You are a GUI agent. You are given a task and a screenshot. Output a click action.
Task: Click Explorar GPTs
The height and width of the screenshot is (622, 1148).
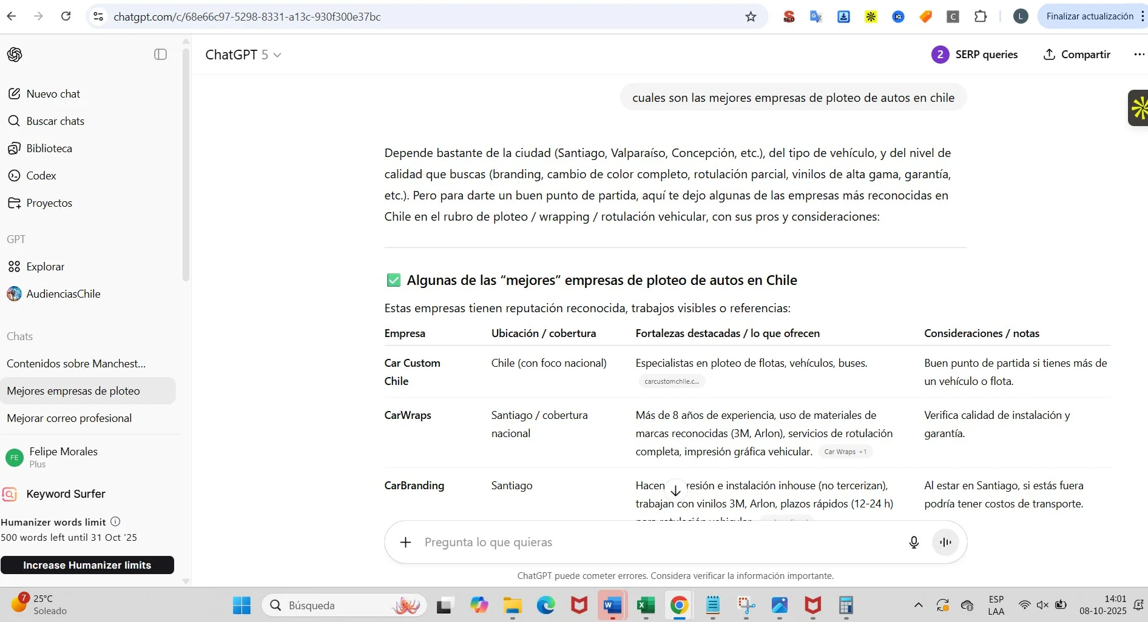point(45,267)
